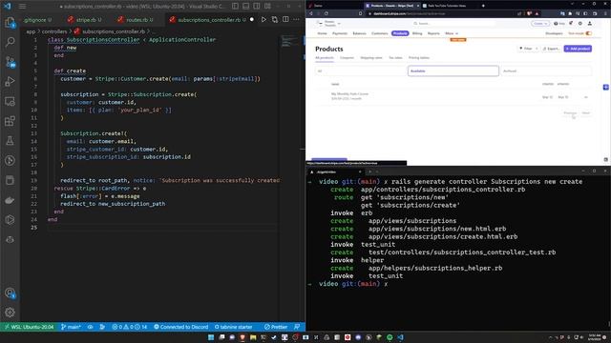Open the Stripe account switcher dropdown
Viewport: 611px width, 343px height.
click(329, 23)
